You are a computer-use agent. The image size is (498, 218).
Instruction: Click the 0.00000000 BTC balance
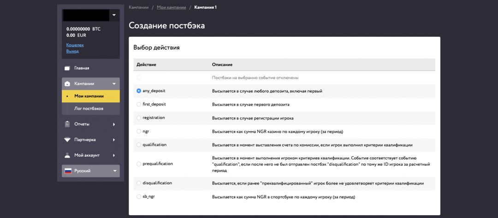tap(83, 29)
